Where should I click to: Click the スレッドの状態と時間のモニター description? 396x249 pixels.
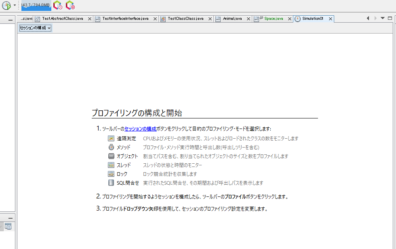tap(173, 165)
